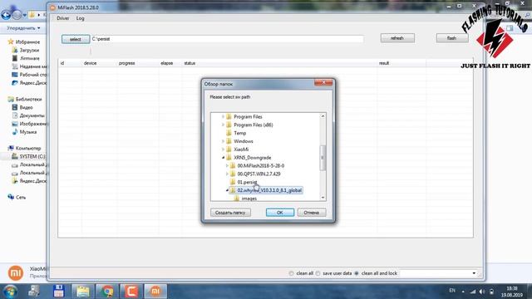Open the orange C app on taskbar
Viewport: 532px width, 299px height.
click(131, 292)
